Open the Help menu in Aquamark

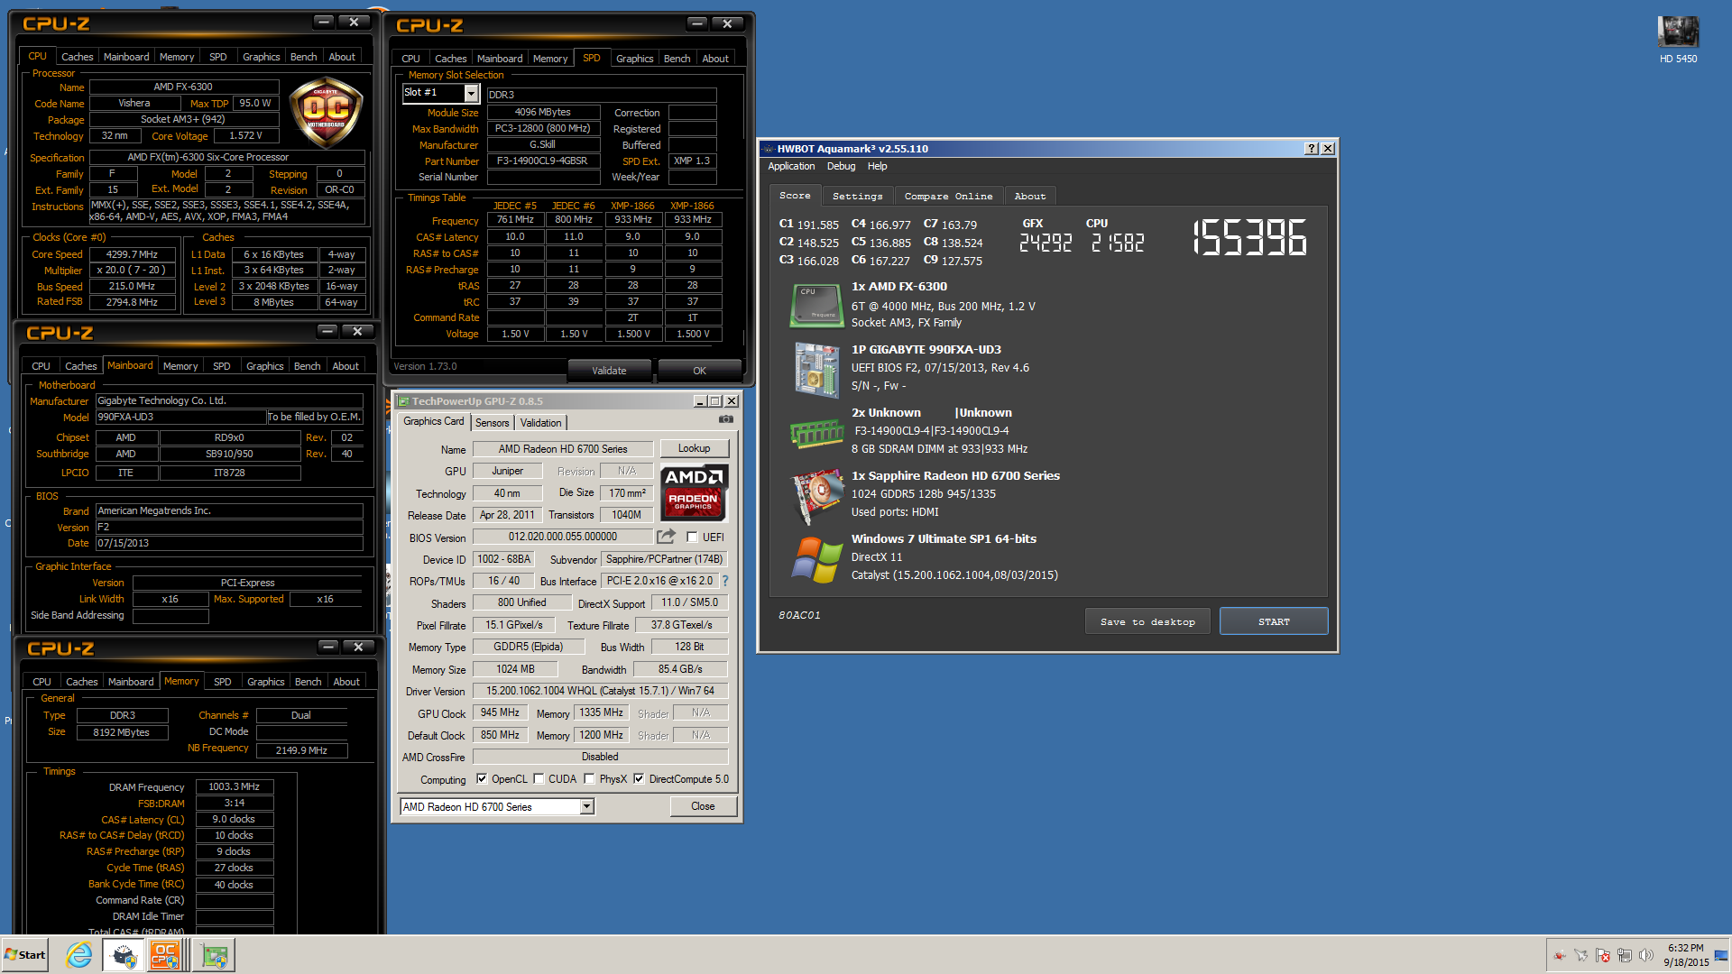coord(877,166)
